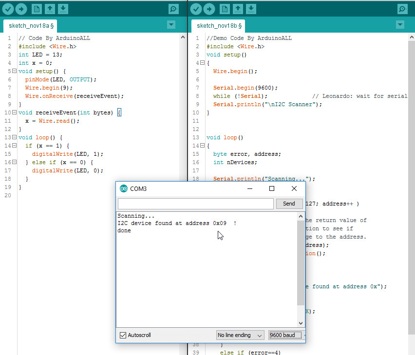Click the scroll up arrow in sketch_nov18b editor
This screenshot has height=355, width=415.
coord(412,37)
